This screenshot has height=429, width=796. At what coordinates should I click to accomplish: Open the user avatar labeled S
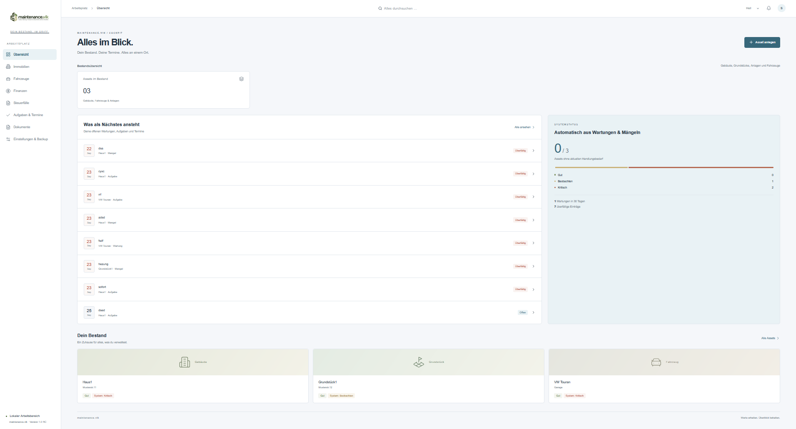point(781,8)
